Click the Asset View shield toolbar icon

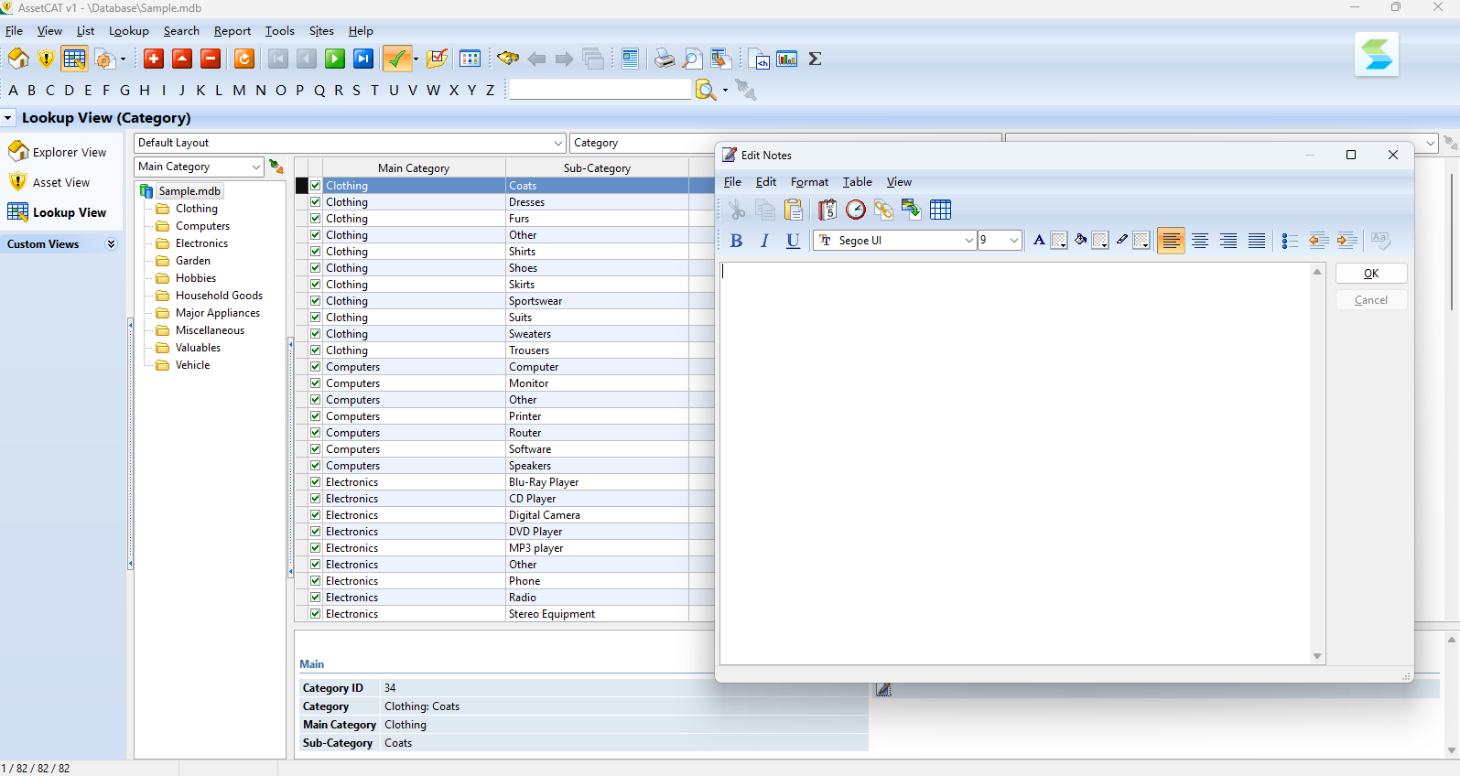(x=46, y=59)
